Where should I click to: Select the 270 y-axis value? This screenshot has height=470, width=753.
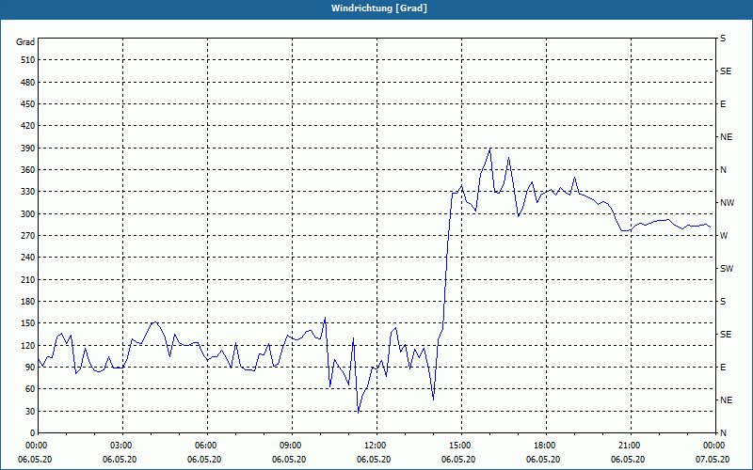[x=28, y=236]
